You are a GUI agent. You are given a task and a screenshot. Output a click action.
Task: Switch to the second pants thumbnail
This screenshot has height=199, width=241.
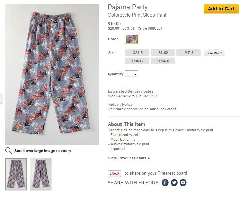41,174
